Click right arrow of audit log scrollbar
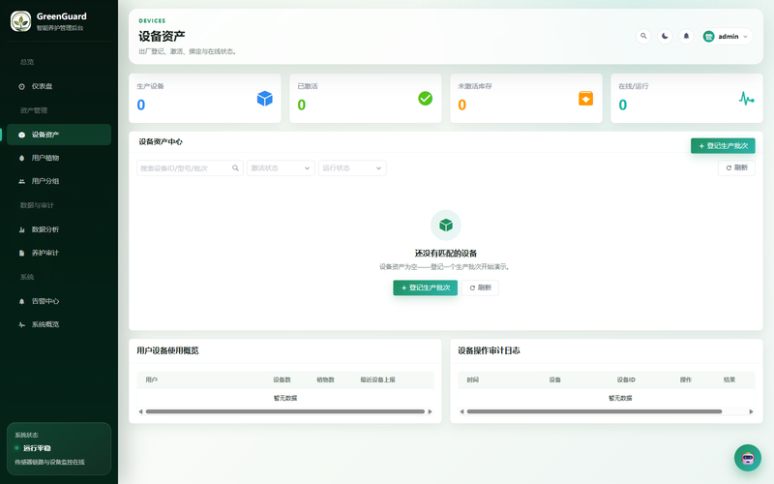774x484 pixels. 752,411
